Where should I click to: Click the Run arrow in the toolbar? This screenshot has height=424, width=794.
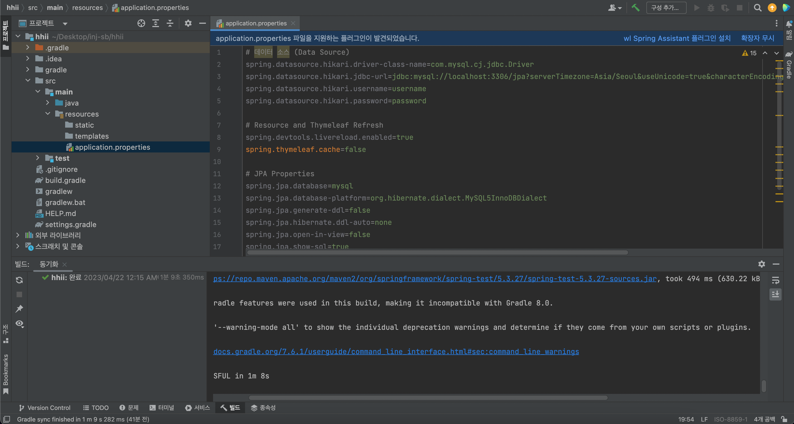tap(697, 8)
